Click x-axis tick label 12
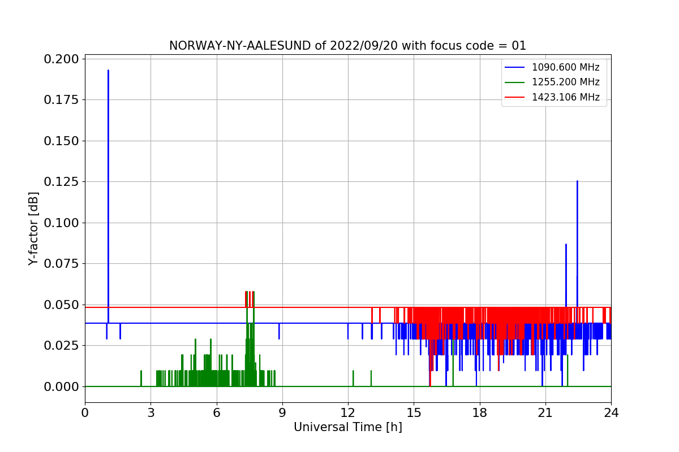This screenshot has height=452, width=679. (348, 412)
